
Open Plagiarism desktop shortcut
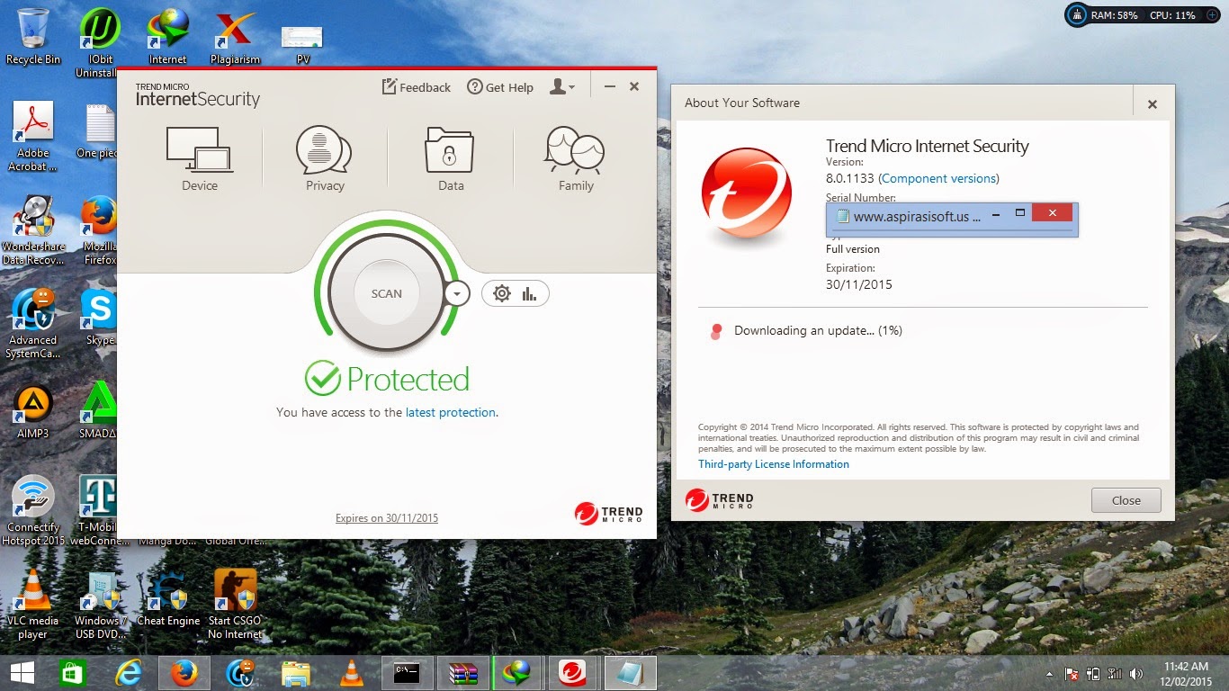[x=235, y=37]
